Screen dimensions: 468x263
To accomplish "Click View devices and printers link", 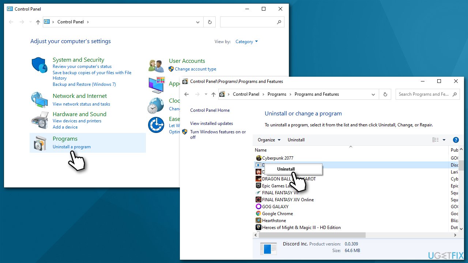I will tap(77, 121).
